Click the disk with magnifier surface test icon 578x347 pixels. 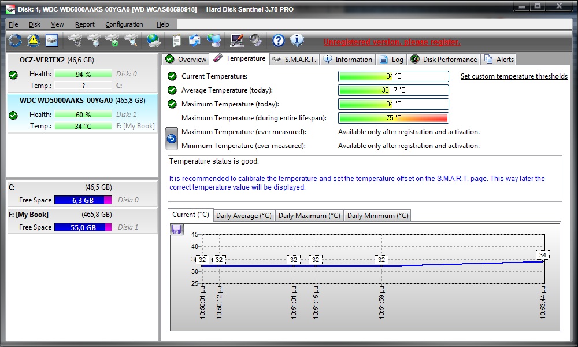pyautogui.click(x=131, y=40)
